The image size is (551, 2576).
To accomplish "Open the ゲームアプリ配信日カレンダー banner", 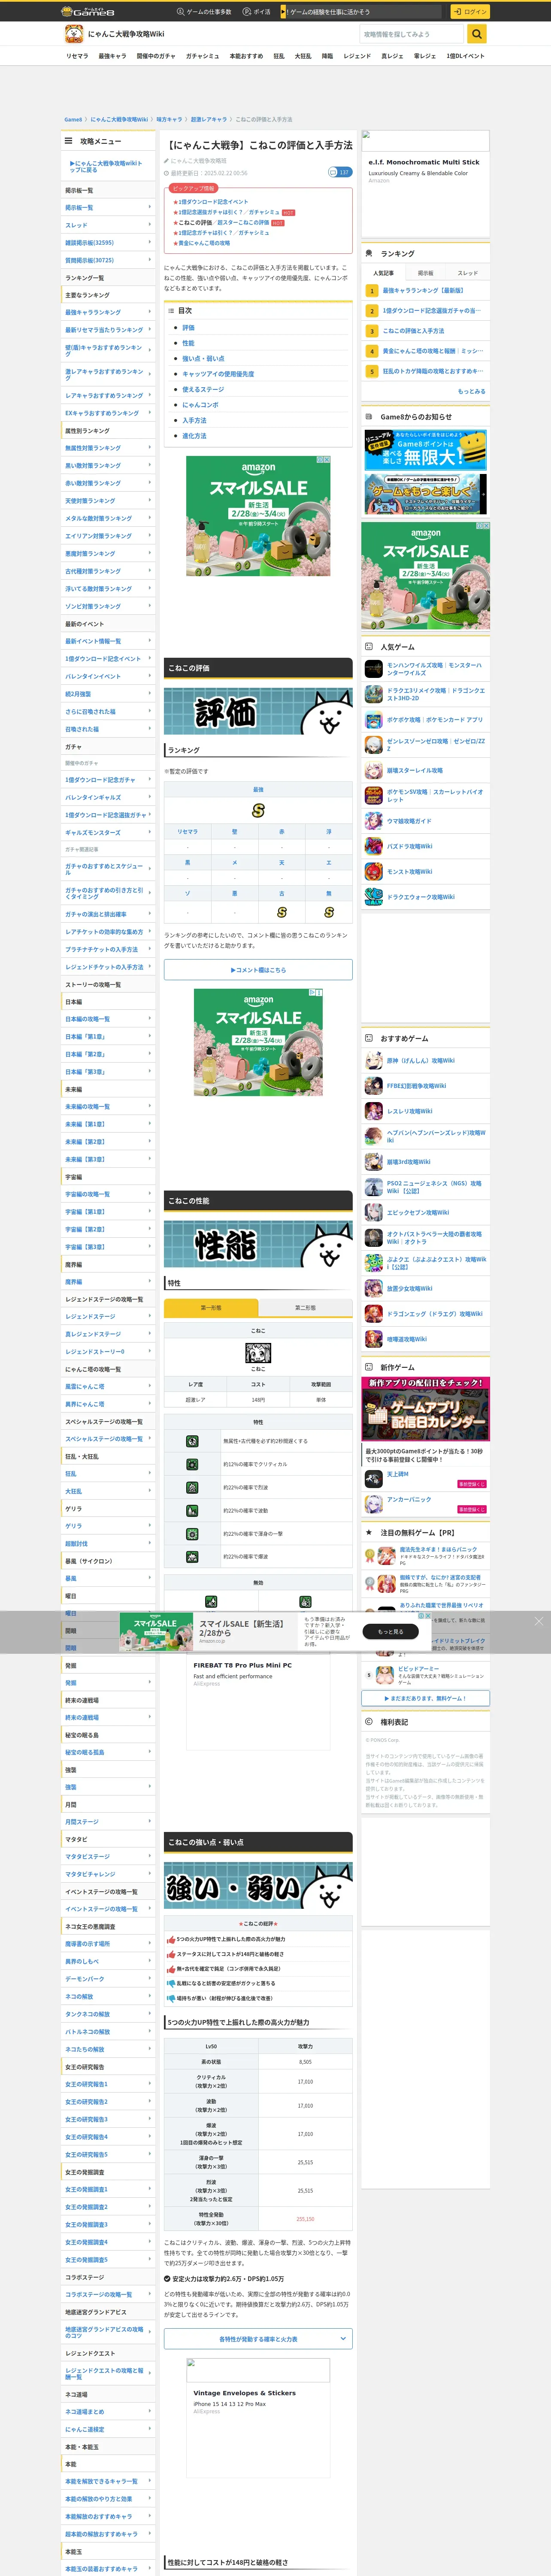I will click(426, 1409).
